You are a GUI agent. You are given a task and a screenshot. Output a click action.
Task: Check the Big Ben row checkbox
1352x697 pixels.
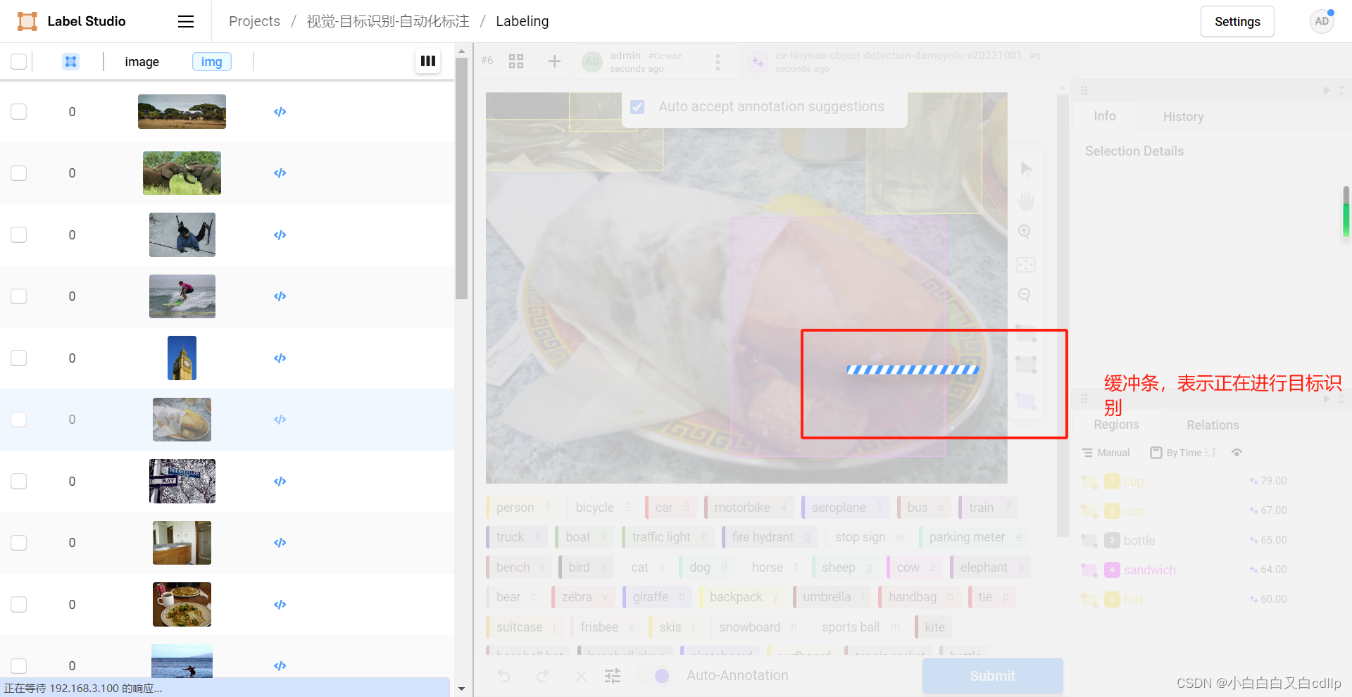pos(19,358)
